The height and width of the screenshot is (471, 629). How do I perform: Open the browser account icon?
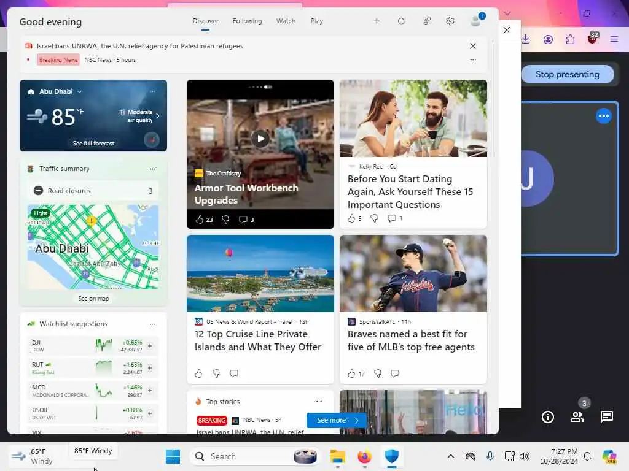[x=548, y=39]
